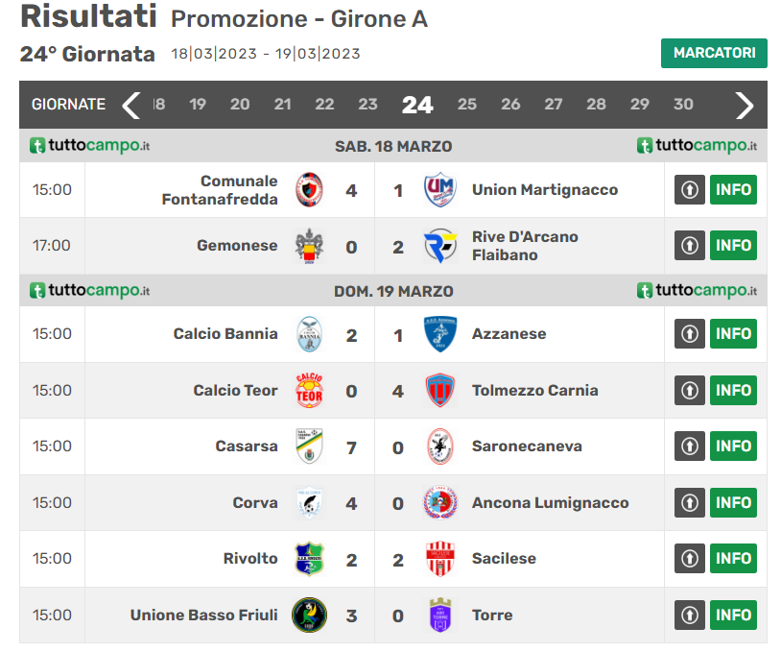Select giornata 23
Screen dimensions: 781x652
pyautogui.click(x=367, y=105)
